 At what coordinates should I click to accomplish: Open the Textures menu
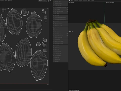tap(10, 1)
